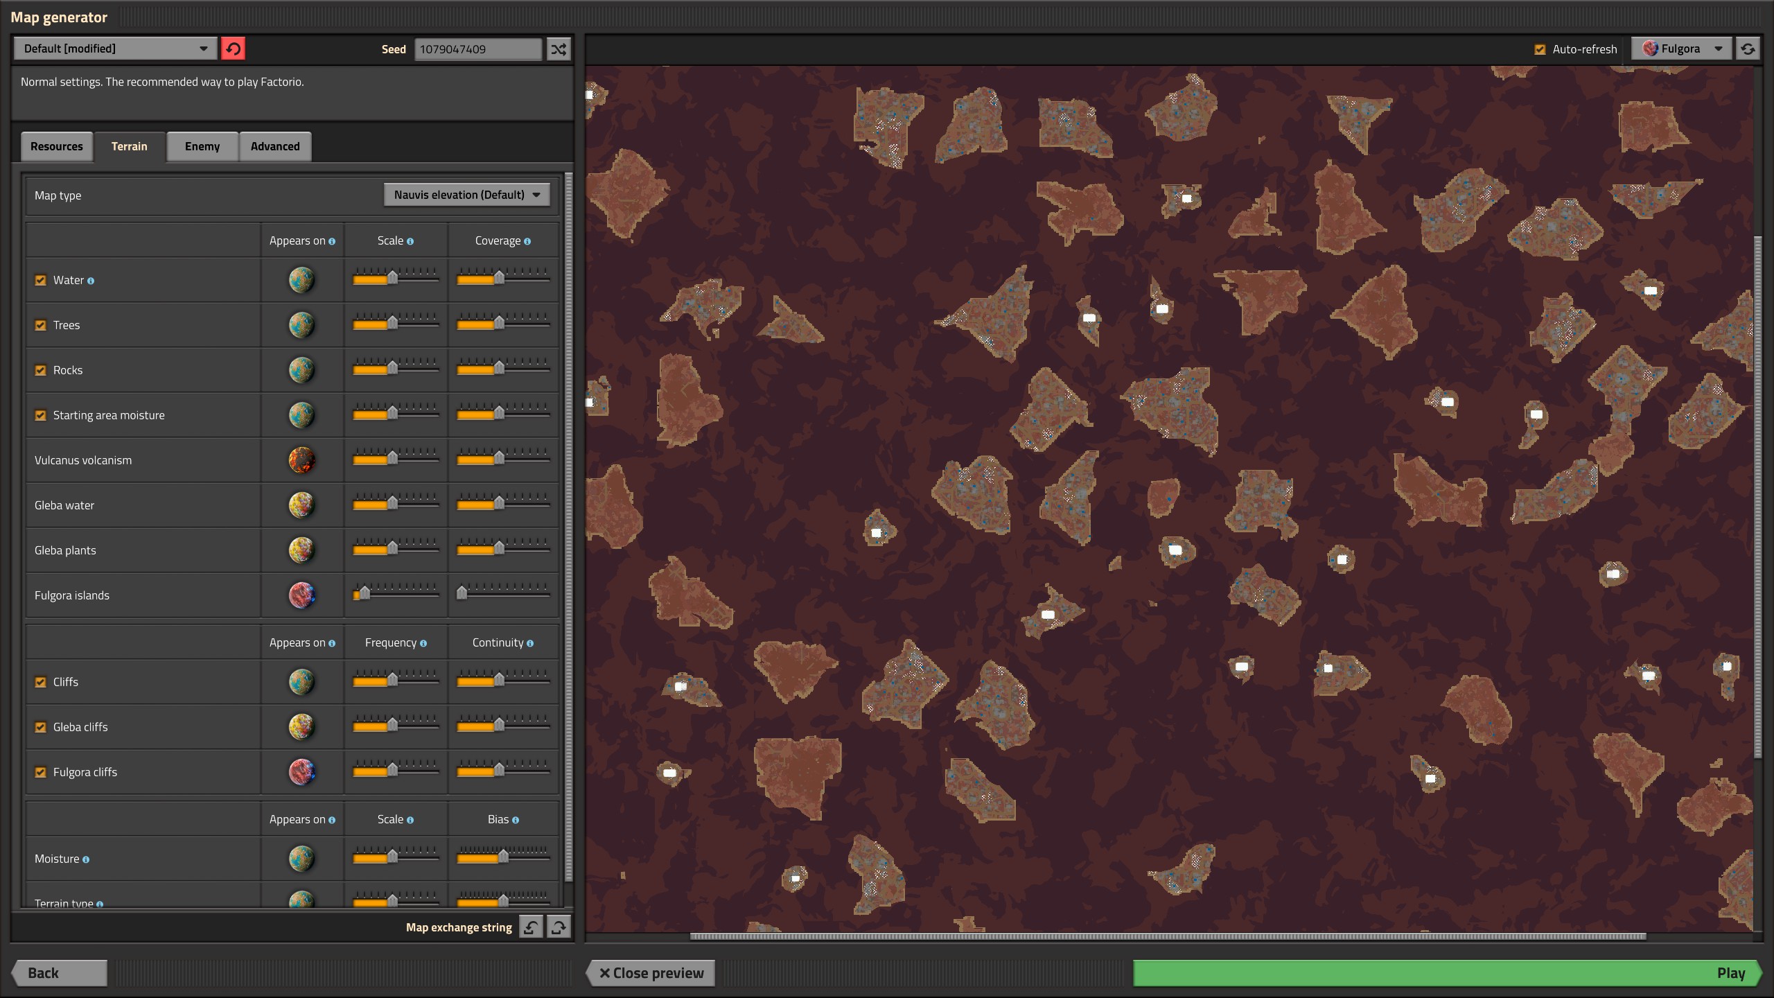Disable Starting area moisture checkbox
Screen dimensions: 1774x998
[41, 415]
